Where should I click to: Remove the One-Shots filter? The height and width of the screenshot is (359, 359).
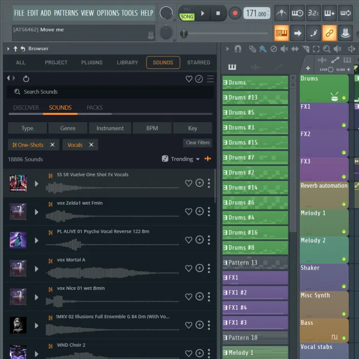tap(52, 145)
